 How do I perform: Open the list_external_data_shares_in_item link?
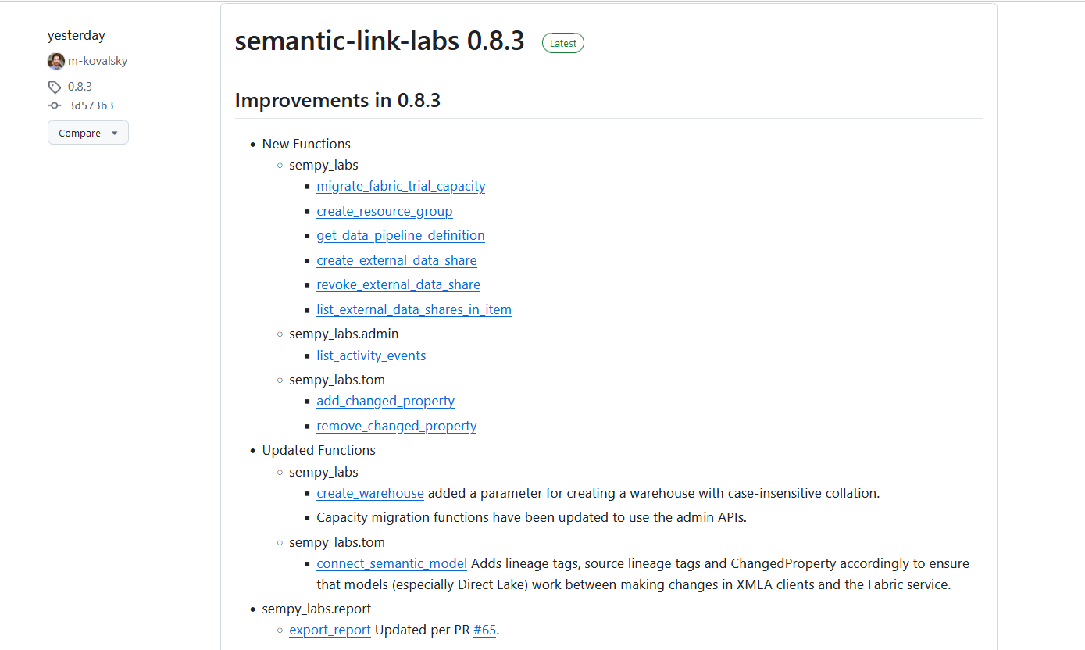[414, 309]
